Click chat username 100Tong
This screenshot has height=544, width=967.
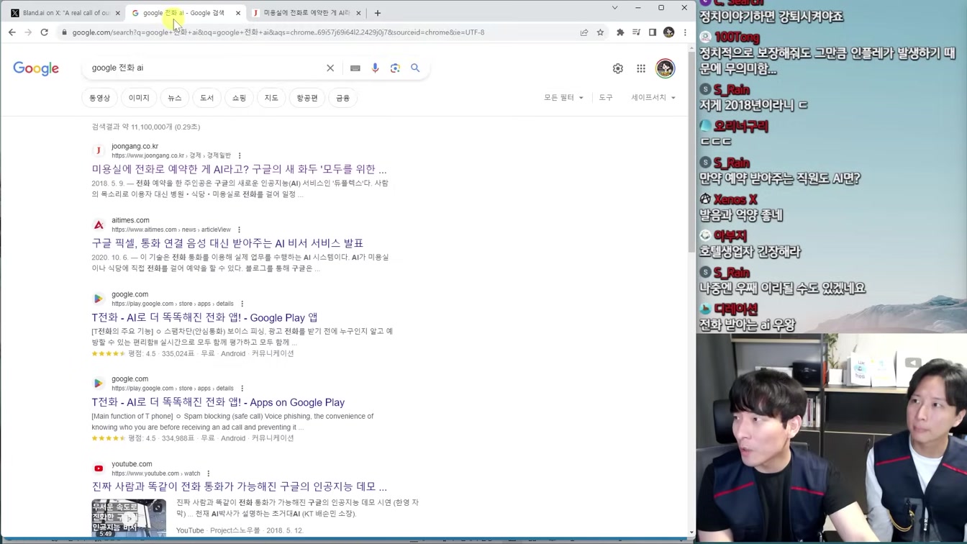[x=737, y=37]
